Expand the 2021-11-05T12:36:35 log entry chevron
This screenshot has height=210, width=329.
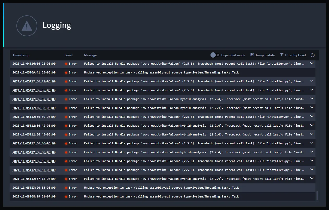(x=312, y=90)
